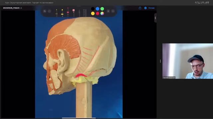
Task: Pick the black color swatch
Action: (x=93, y=9)
